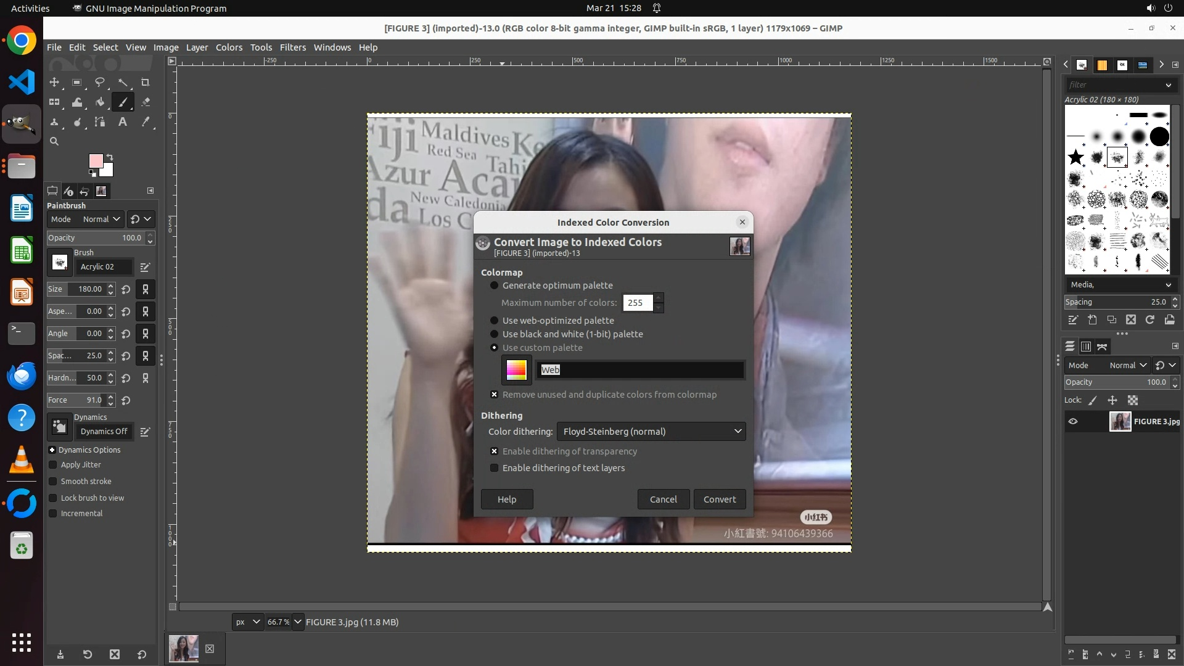Pick the Bucket Fill tool
The width and height of the screenshot is (1184, 666).
(100, 102)
